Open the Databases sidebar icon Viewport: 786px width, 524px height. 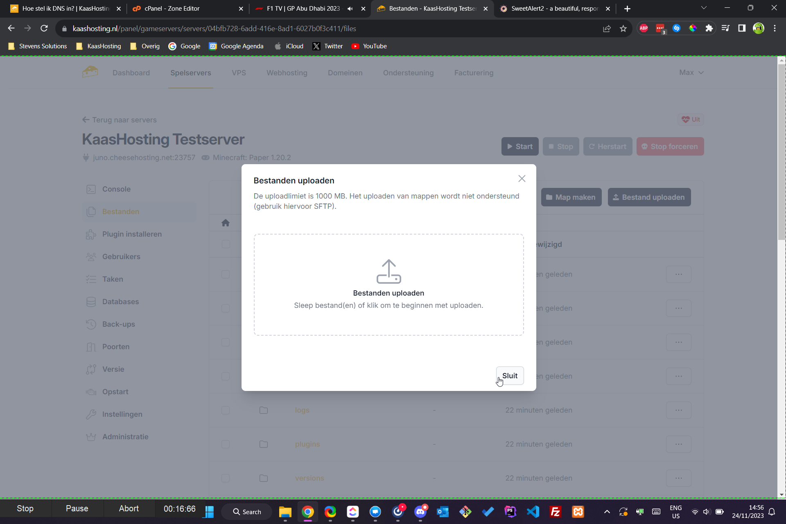pyautogui.click(x=91, y=302)
